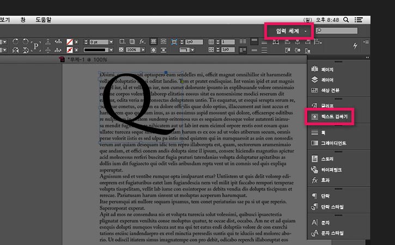Open the stroke style line dropdown

click(x=111, y=50)
